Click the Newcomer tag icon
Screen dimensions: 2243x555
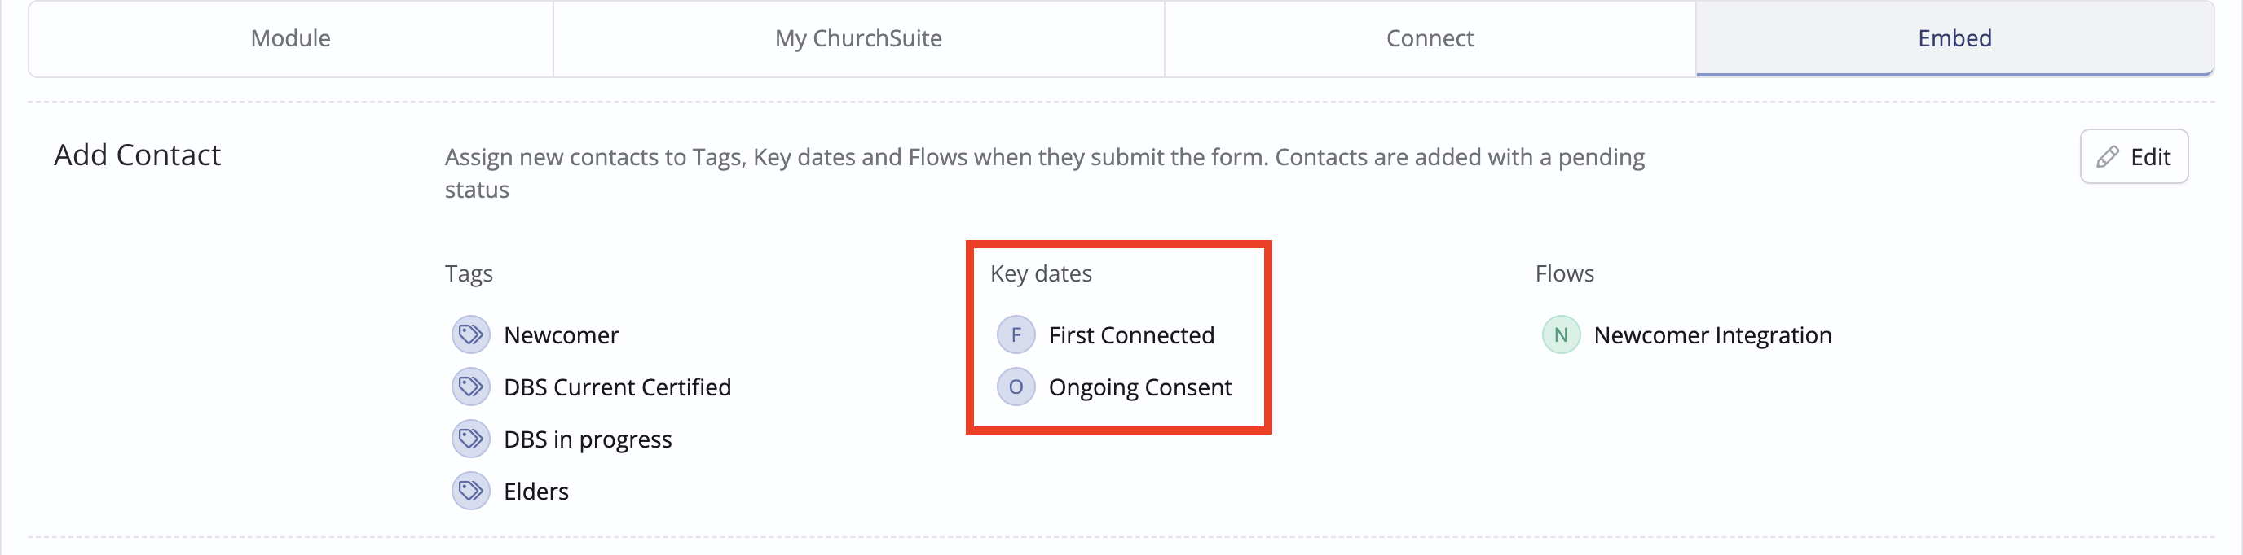(471, 335)
